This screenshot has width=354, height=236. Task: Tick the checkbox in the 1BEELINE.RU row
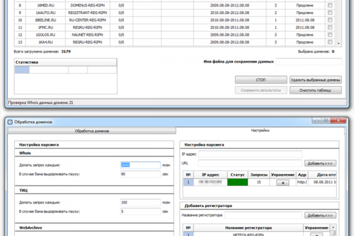pyautogui.click(x=330, y=20)
